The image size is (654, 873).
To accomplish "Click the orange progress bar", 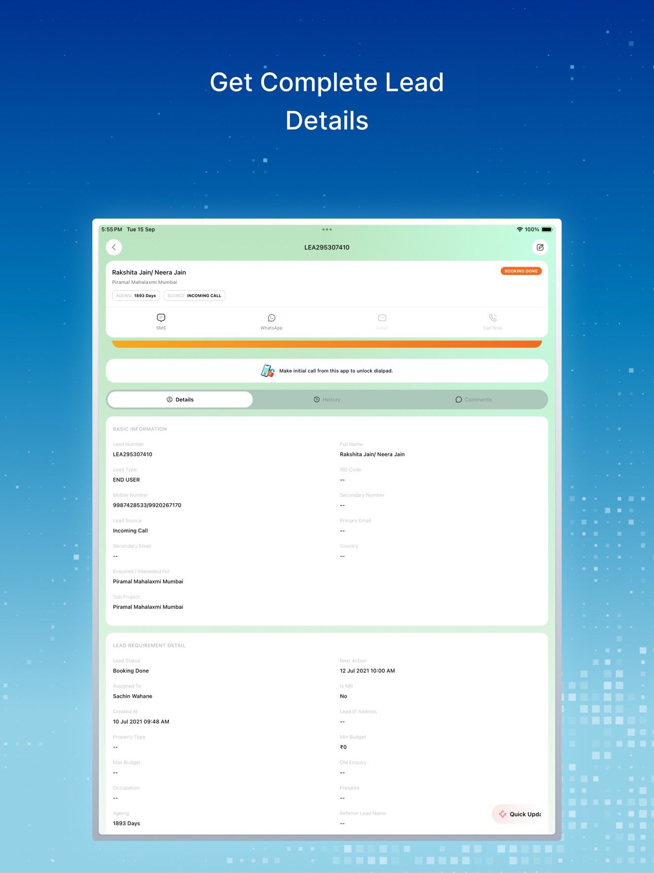I will (x=327, y=344).
